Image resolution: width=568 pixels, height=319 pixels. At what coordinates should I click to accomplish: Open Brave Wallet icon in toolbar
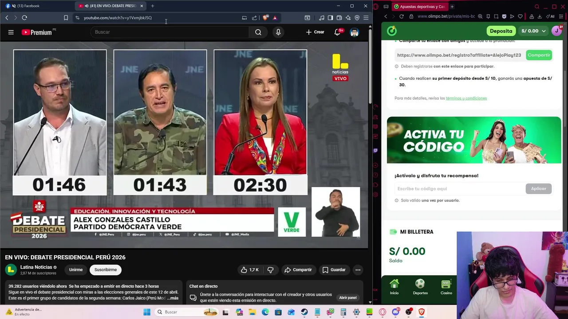(x=339, y=18)
